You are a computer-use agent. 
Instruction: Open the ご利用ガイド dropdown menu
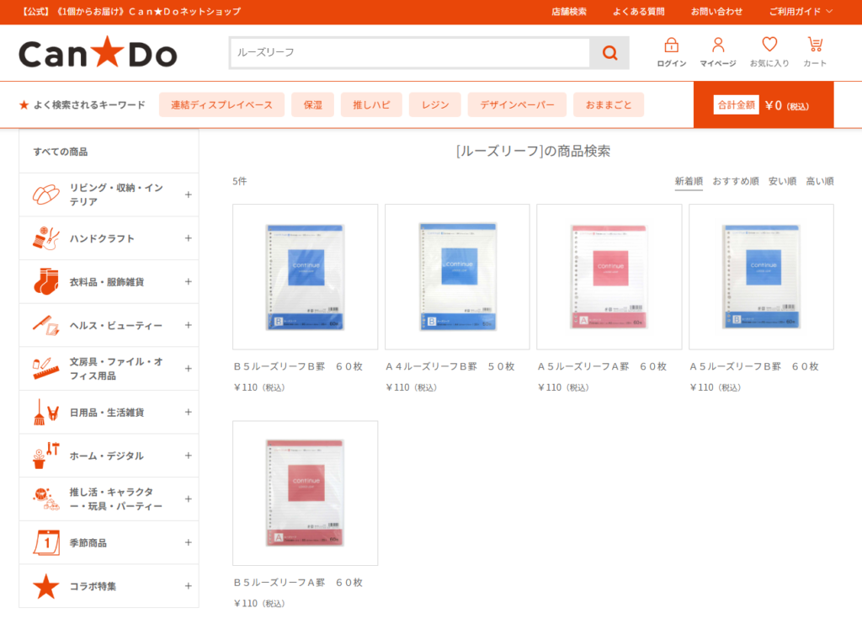click(x=801, y=12)
